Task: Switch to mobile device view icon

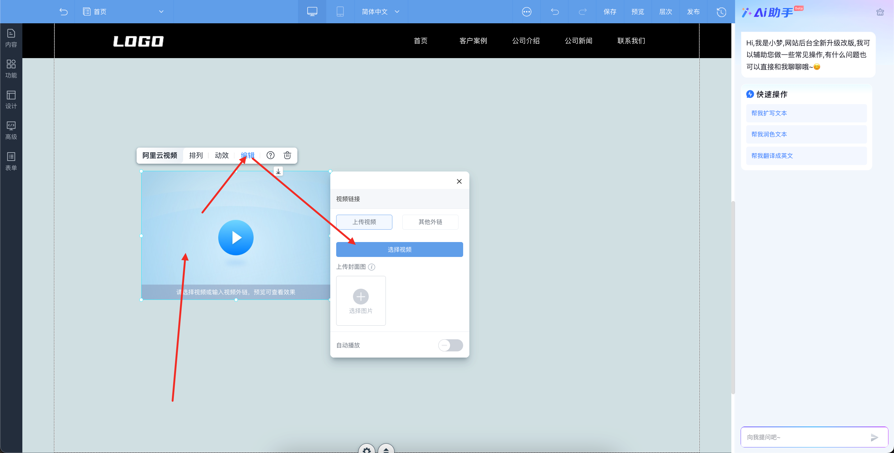Action: point(340,11)
